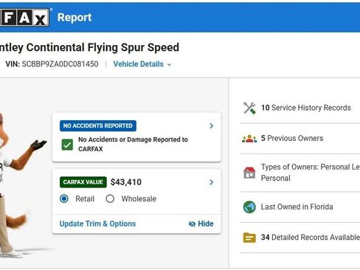Click the CARFAX logo in header
The width and height of the screenshot is (360, 270).
click(24, 18)
